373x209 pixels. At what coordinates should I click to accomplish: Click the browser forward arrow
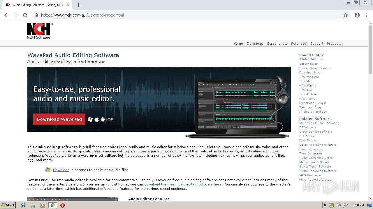point(16,15)
